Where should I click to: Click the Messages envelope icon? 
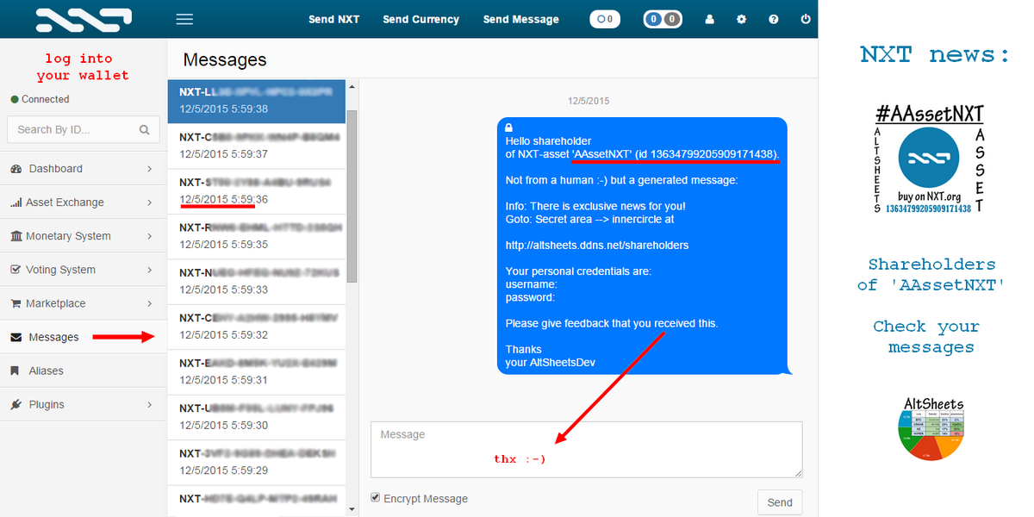click(x=16, y=337)
